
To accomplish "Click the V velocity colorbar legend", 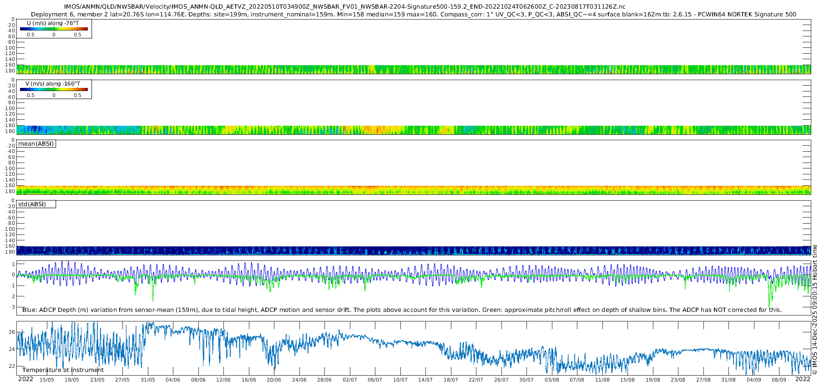I will point(54,89).
